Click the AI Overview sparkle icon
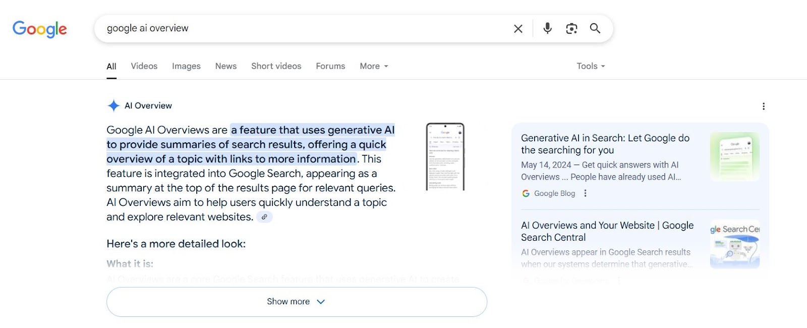 click(113, 105)
